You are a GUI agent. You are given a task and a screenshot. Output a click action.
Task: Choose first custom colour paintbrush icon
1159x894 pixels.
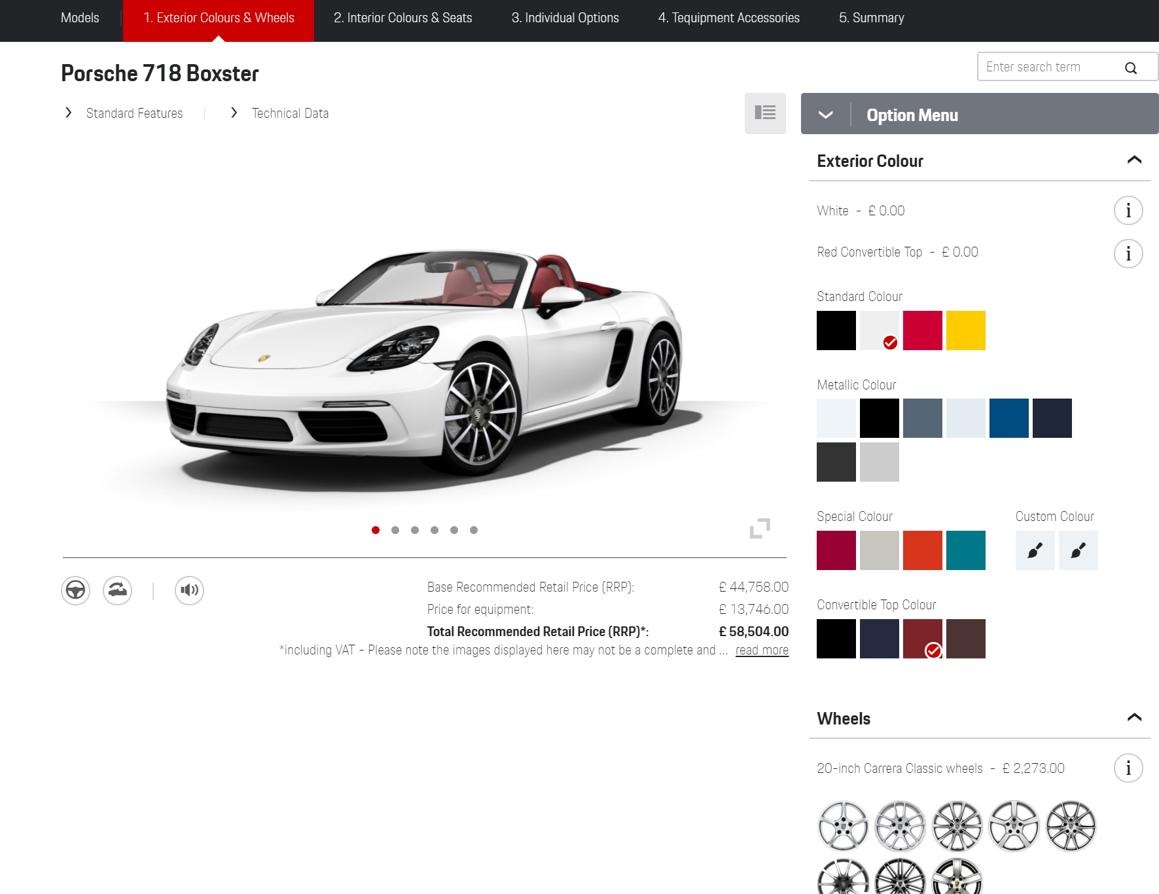click(1035, 550)
